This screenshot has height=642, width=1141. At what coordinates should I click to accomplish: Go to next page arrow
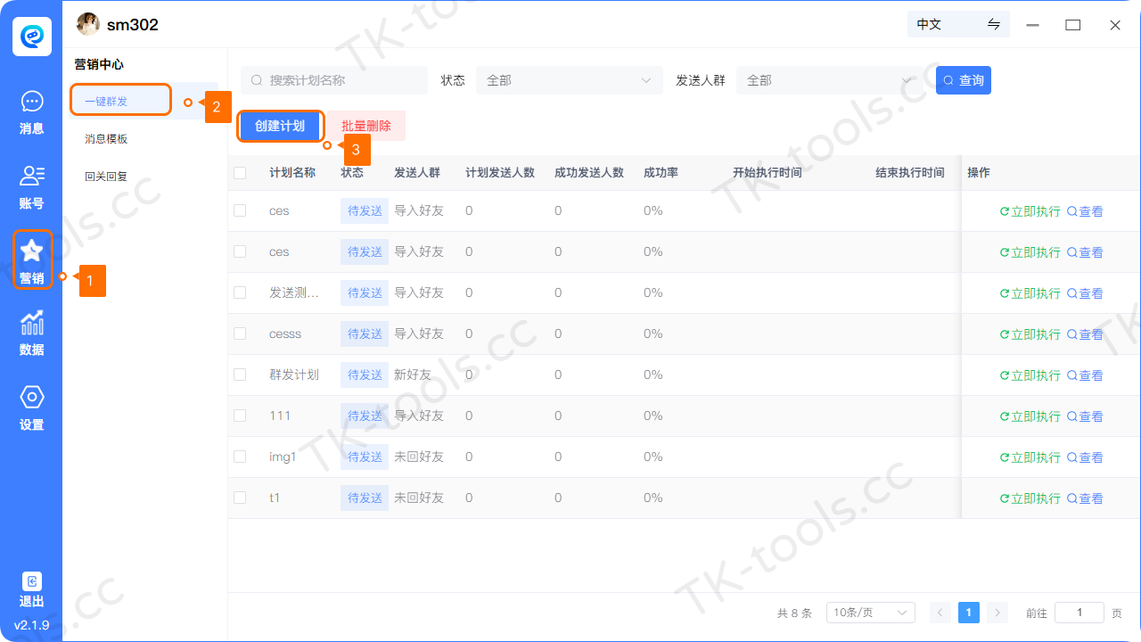pos(997,613)
